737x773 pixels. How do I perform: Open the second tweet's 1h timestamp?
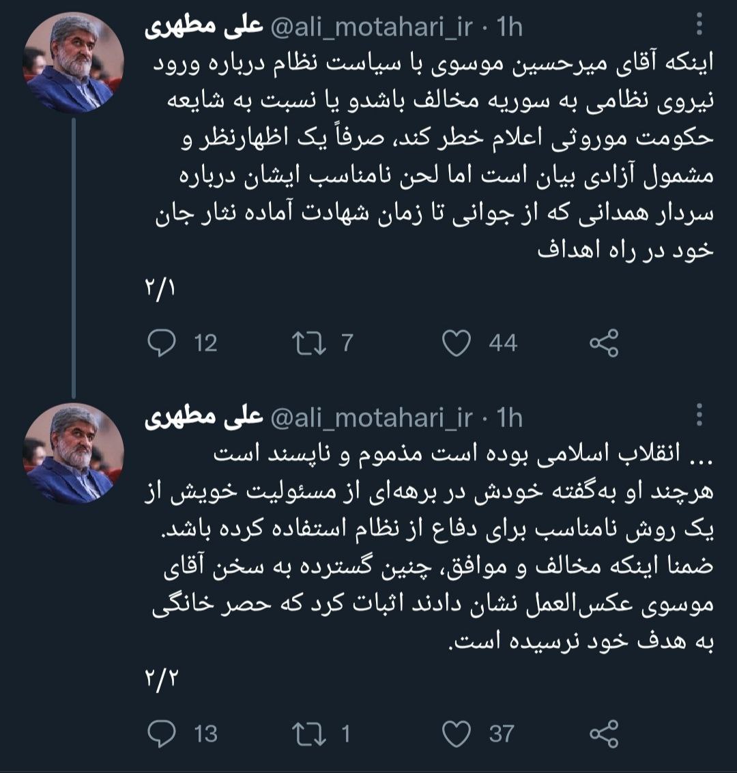[510, 418]
